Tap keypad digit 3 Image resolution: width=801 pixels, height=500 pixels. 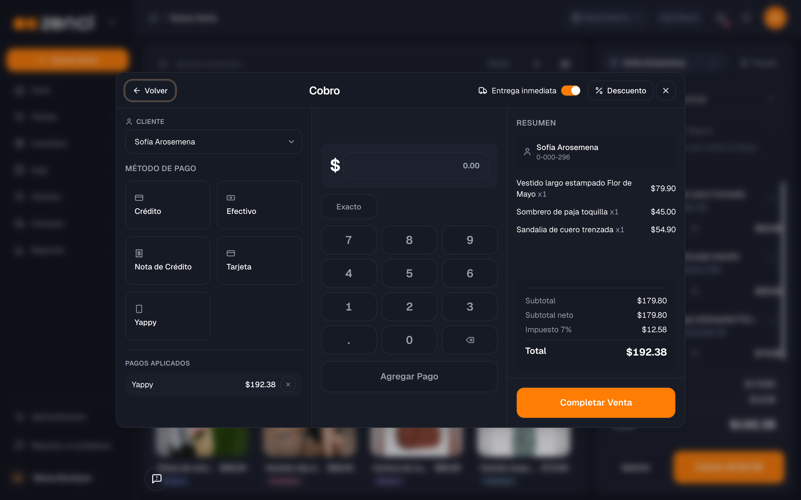click(470, 307)
